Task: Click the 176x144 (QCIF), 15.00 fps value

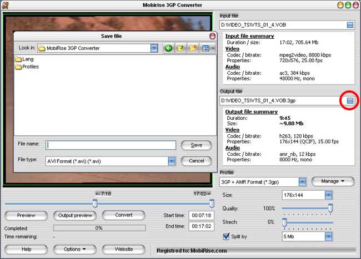Action: tap(309, 141)
